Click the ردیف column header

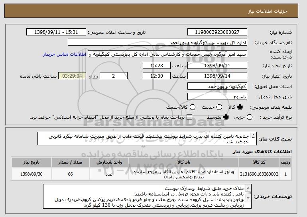pos(285,162)
